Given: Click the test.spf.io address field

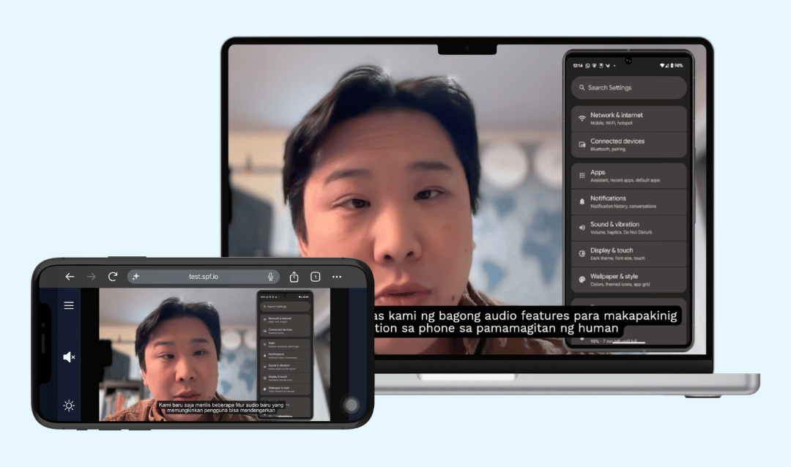Looking at the screenshot, I should click(x=204, y=277).
